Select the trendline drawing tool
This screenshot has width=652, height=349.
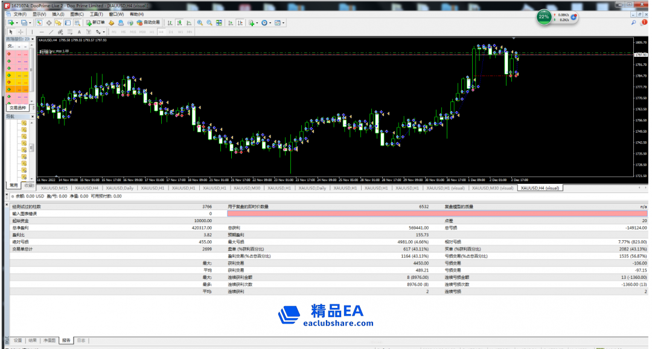click(x=51, y=31)
